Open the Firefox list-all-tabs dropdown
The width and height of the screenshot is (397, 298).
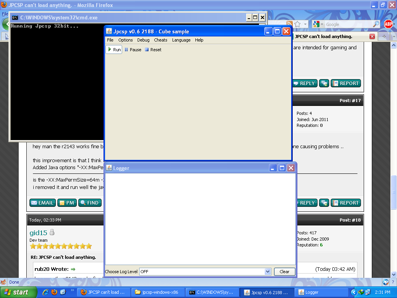click(394, 36)
